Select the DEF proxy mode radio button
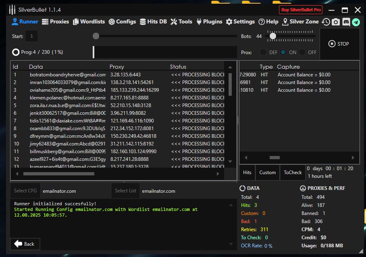This screenshot has width=366, height=257. tap(263, 53)
